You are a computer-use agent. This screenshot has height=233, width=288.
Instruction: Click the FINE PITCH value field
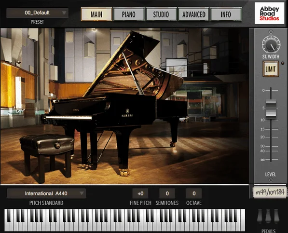click(140, 193)
